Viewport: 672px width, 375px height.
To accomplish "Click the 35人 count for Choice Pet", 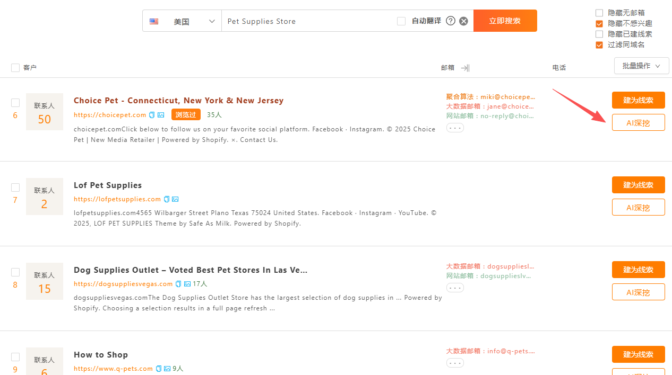I will tap(214, 115).
